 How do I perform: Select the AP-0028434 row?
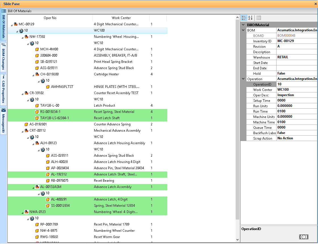87,168
